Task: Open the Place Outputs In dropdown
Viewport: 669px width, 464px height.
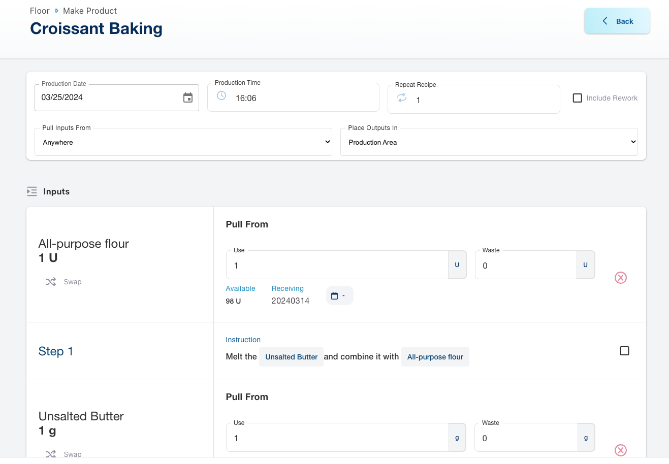Action: tap(489, 142)
